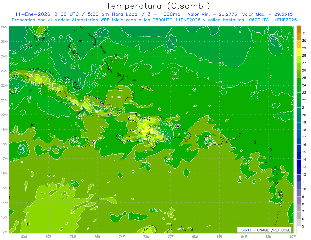
Task: Click the orange 30–31 color scale segment
Action: pos(299,37)
